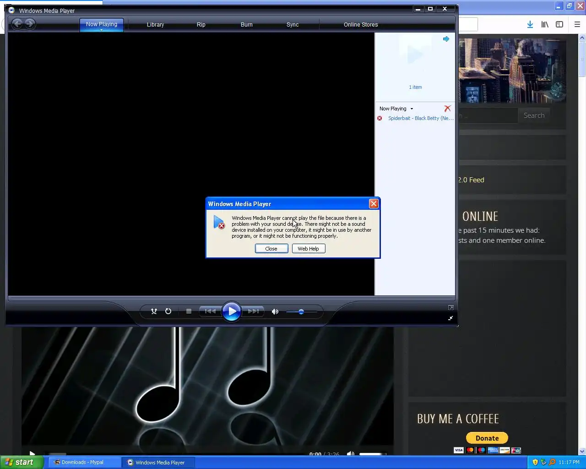Go to previous track in Media Player
The image size is (586, 469).
tap(210, 311)
